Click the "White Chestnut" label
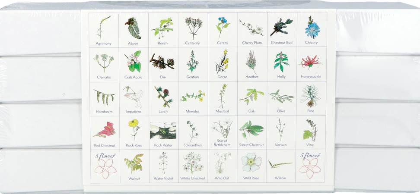This screenshot has height=194, width=420. [x=193, y=178]
